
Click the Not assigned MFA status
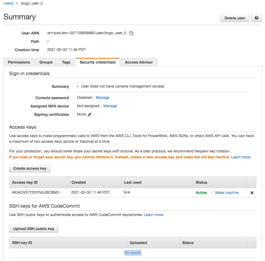[x=88, y=106]
